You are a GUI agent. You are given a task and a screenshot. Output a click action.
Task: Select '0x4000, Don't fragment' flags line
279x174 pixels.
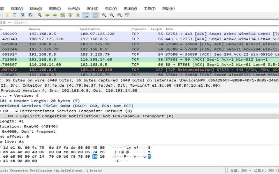(x=139, y=132)
